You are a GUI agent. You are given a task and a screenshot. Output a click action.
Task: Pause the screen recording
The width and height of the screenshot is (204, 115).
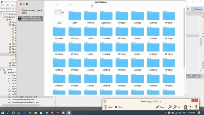[x=108, y=107]
